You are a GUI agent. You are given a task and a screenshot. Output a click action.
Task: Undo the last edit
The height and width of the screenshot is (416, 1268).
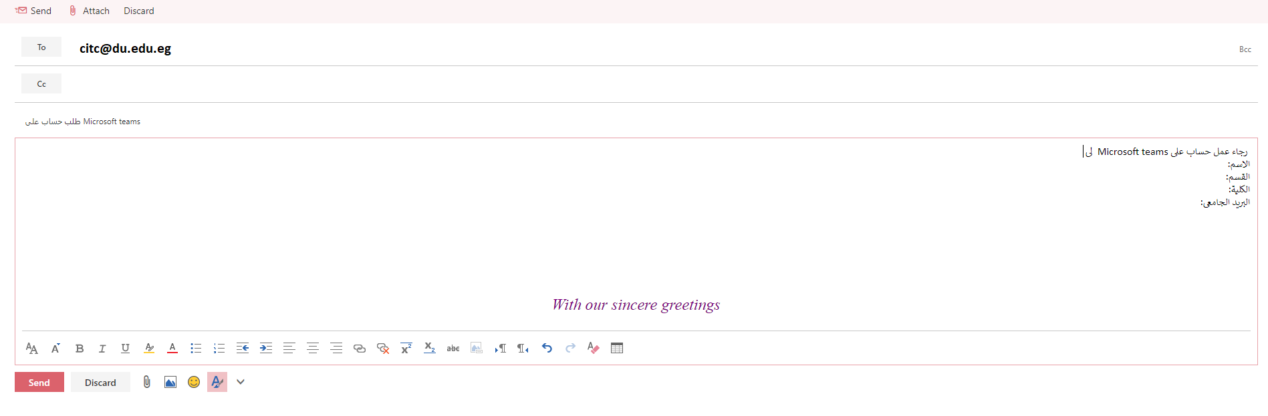547,348
